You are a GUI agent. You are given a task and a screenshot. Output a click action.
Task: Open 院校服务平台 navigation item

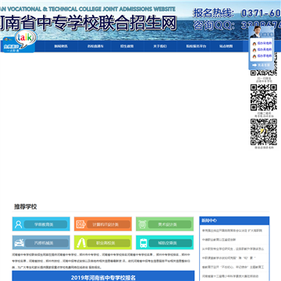196,46
